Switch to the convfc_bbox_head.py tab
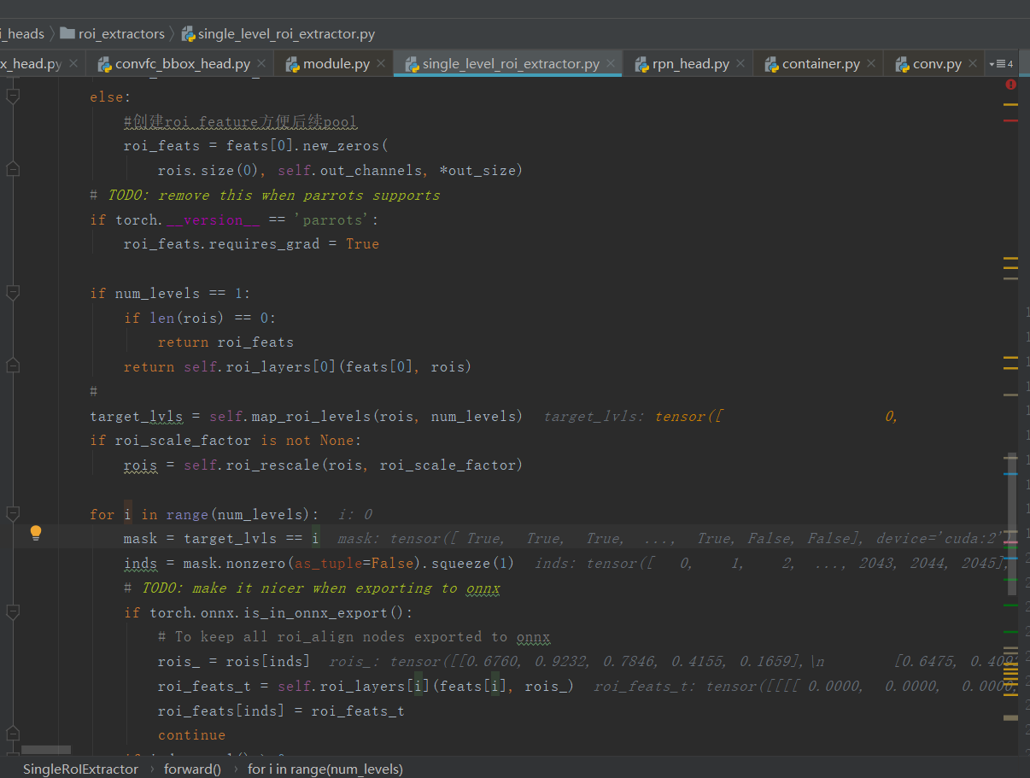Image resolution: width=1030 pixels, height=778 pixels. (180, 63)
